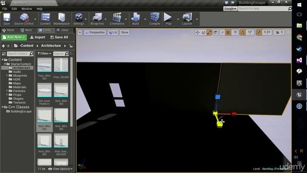Screen dimensions: 307x173
Task: Select the translate gizmo mode icon
Action: 198,33
